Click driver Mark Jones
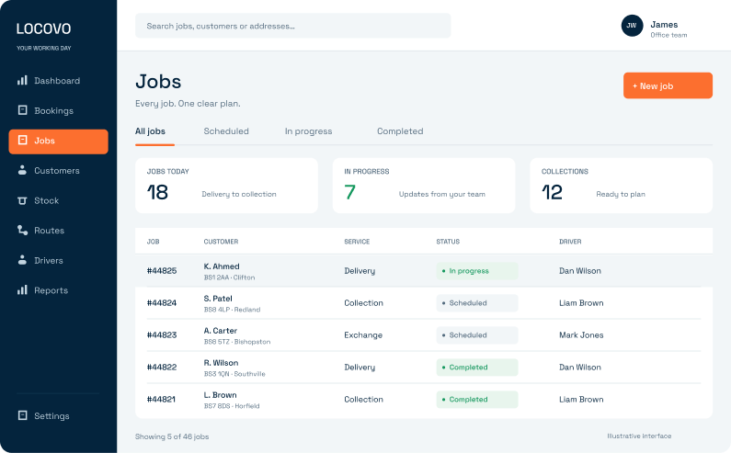The width and height of the screenshot is (731, 453). point(581,335)
